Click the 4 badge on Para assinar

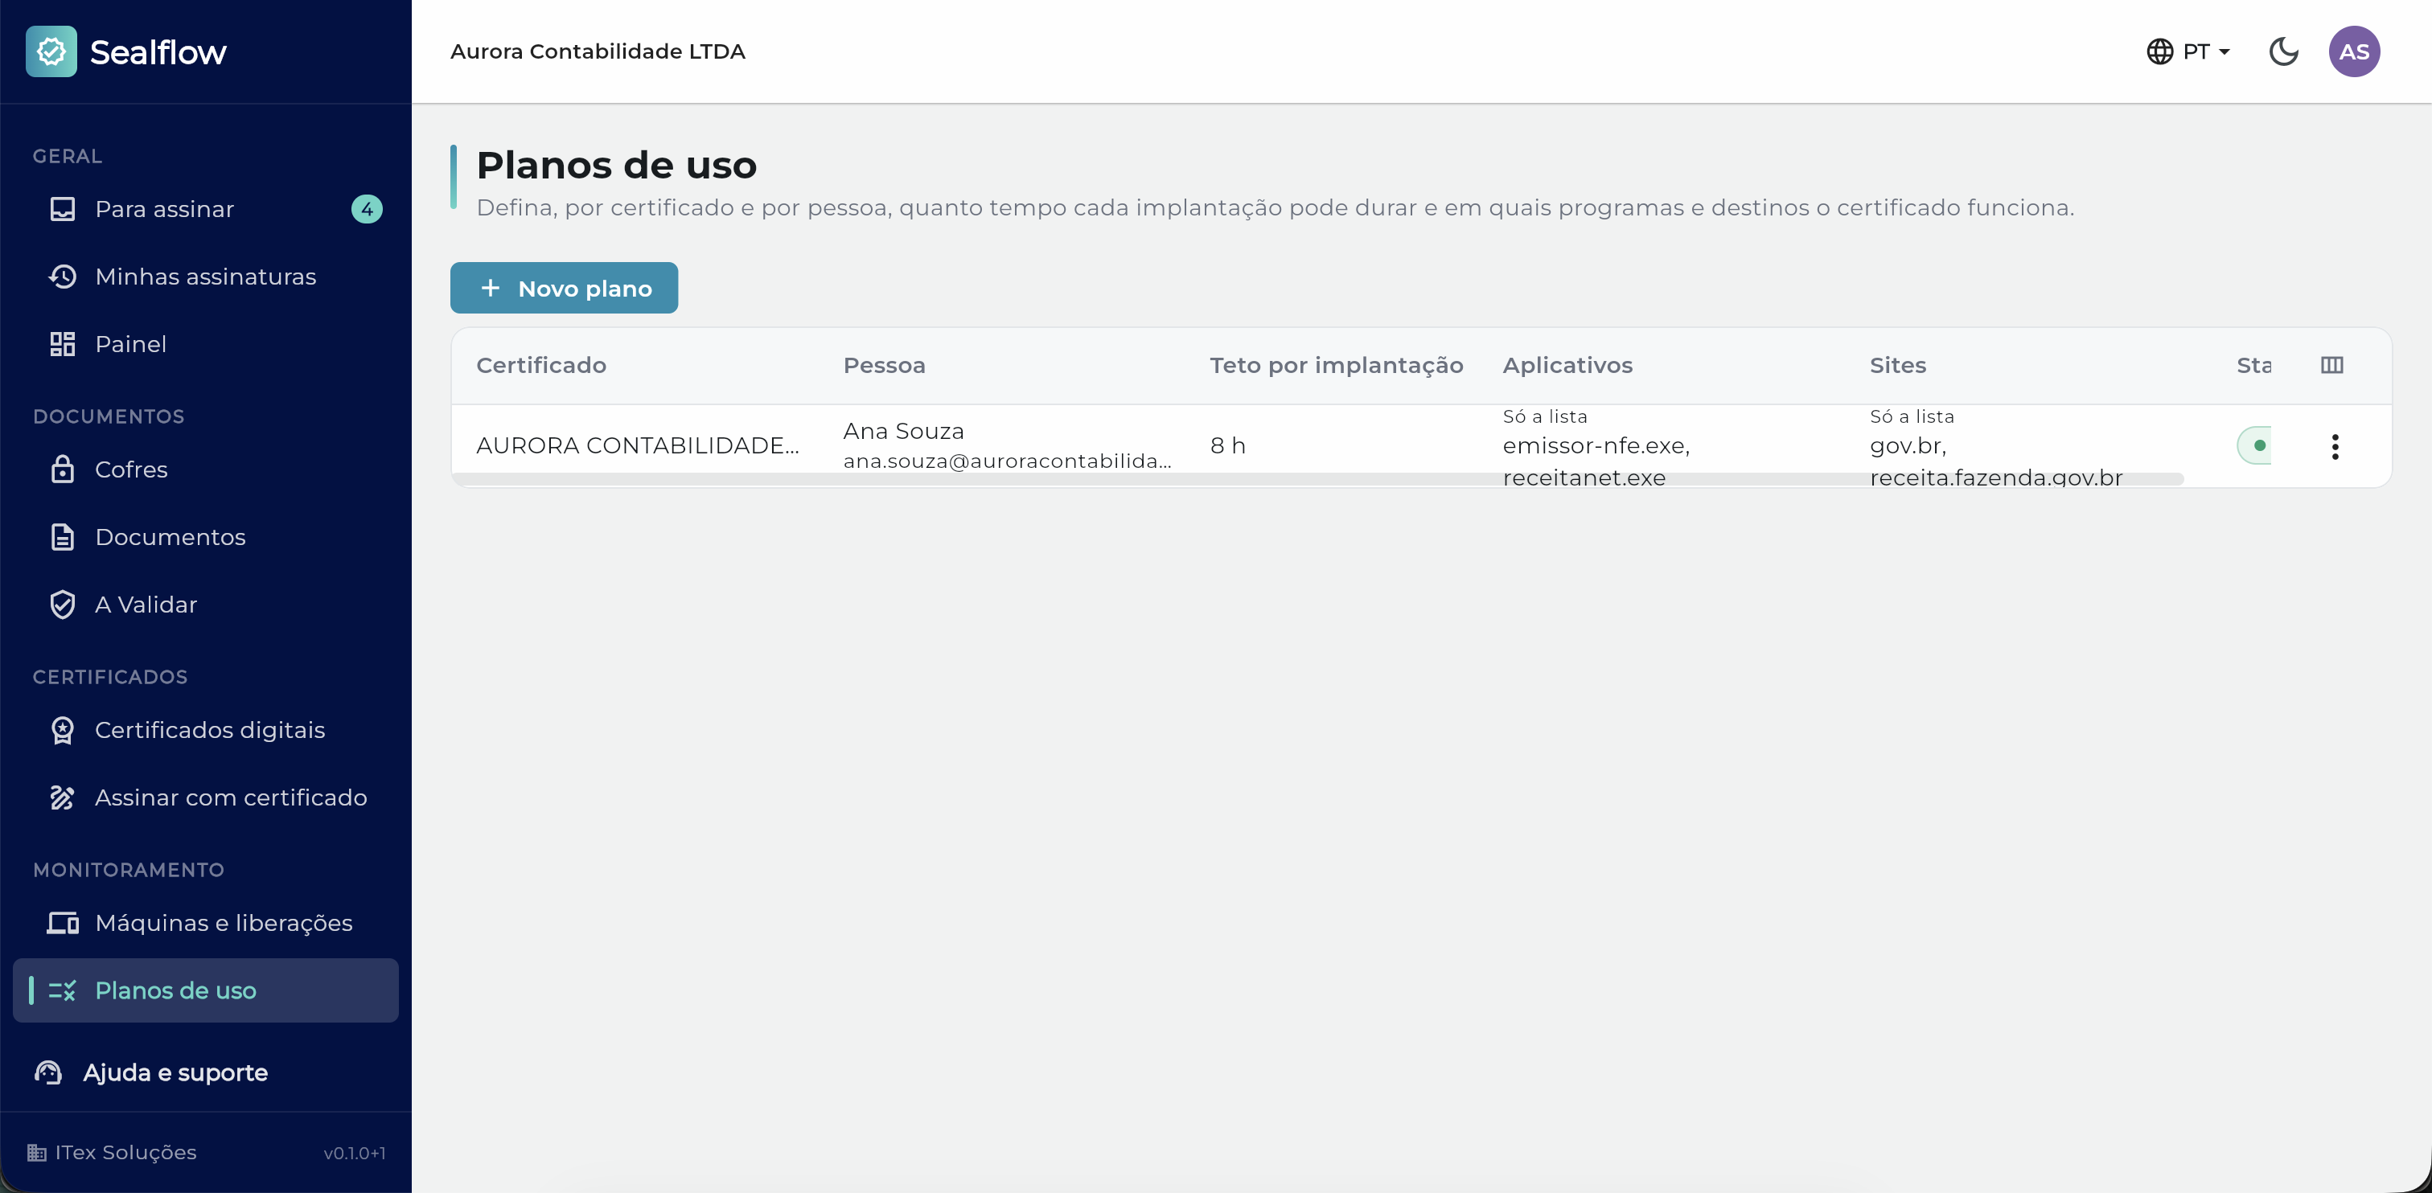click(366, 208)
